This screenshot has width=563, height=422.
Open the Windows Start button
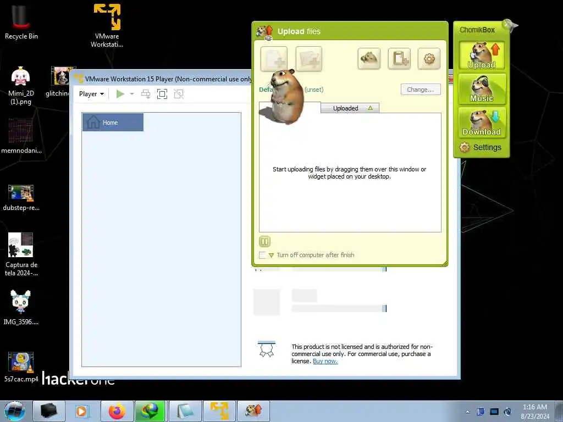15,411
